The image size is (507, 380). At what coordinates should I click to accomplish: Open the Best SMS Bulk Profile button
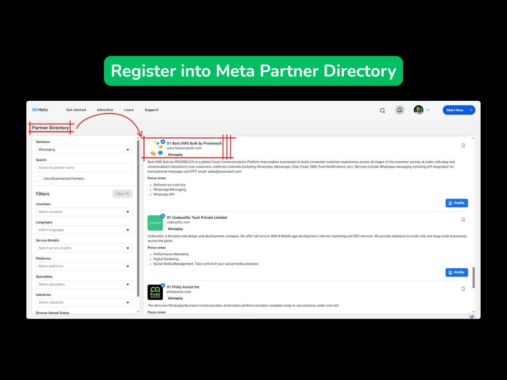[x=457, y=203]
